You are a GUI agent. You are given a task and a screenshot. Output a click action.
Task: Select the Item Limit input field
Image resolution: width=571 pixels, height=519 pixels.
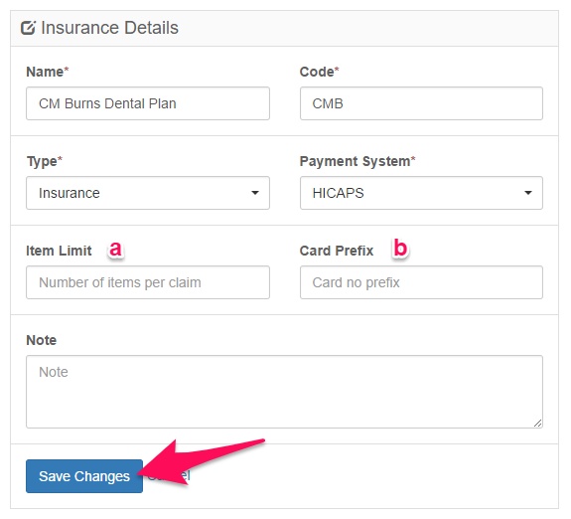148,282
